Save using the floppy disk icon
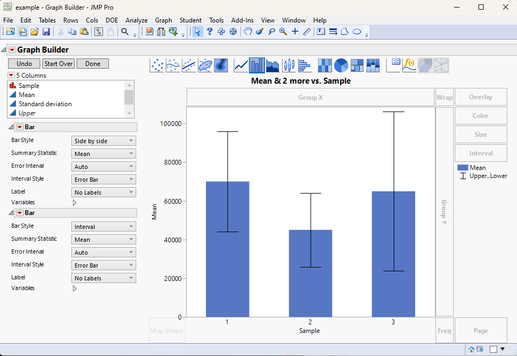The width and height of the screenshot is (517, 356). click(x=46, y=32)
